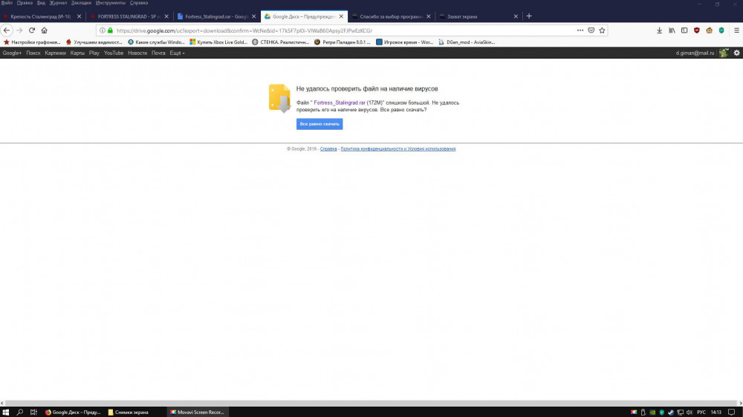Open 'Купить Xbox Live Gold' bookmark
743x417 pixels.
pos(218,42)
